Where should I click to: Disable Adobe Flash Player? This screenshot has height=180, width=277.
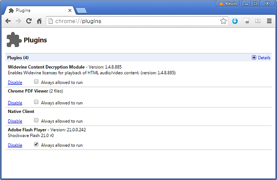pos(15,145)
